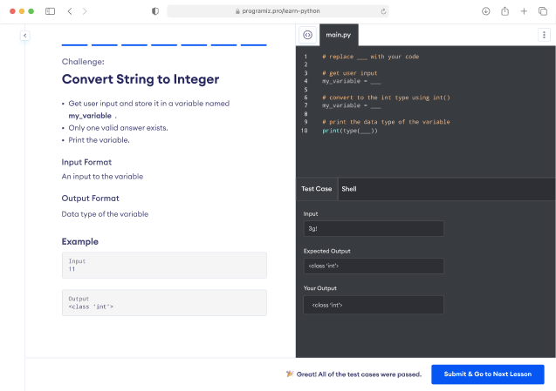Click the Your Output box
This screenshot has height=391, width=556.
[x=374, y=305]
